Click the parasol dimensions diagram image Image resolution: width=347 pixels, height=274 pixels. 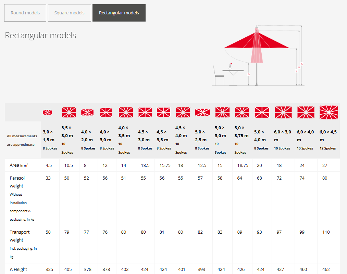[x=258, y=56]
